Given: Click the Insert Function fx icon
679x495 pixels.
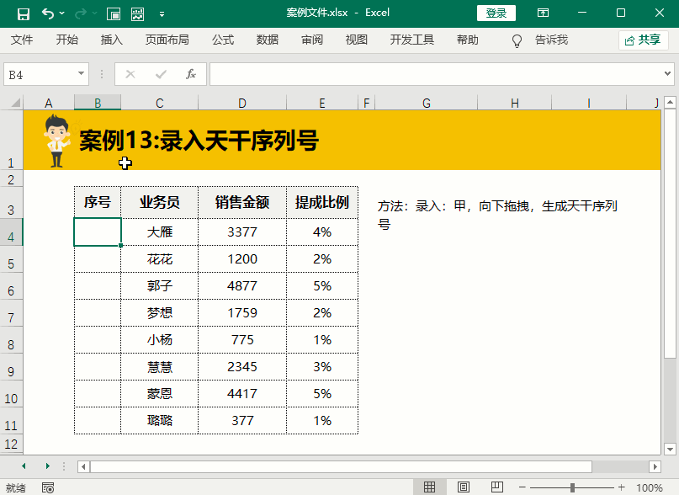Looking at the screenshot, I should click(x=191, y=74).
